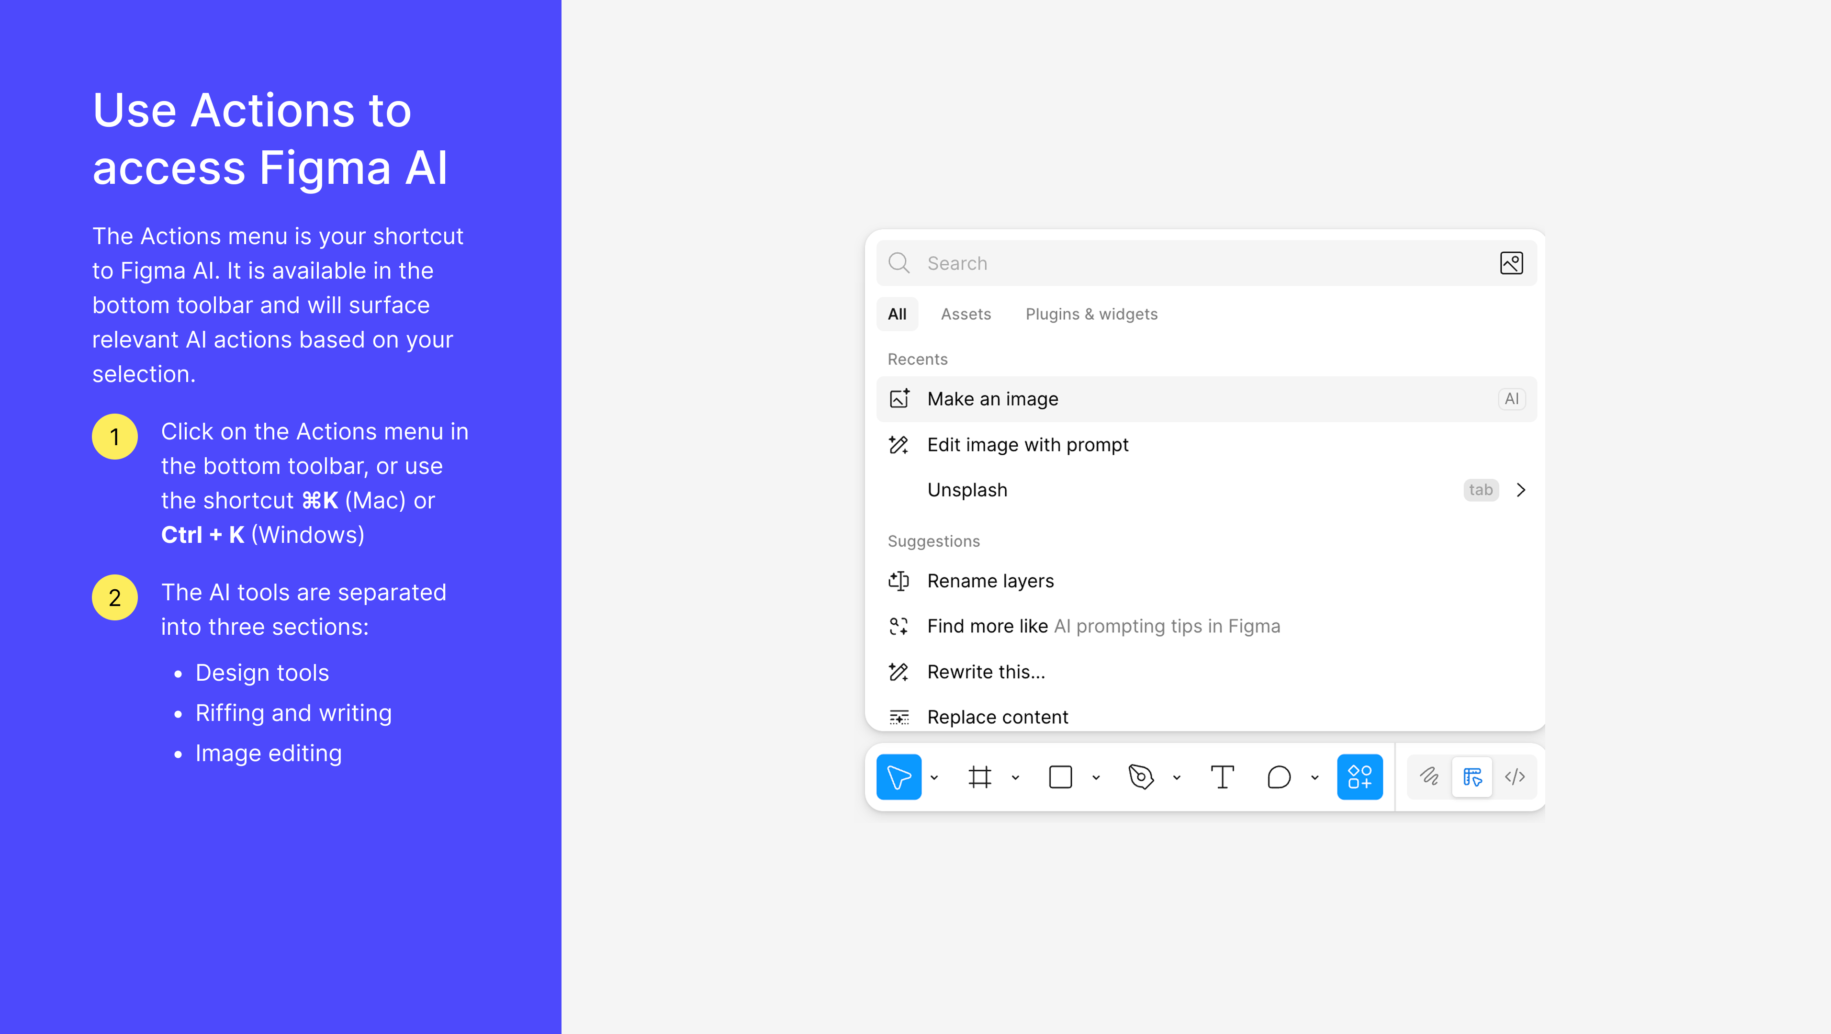Click the tab key hint beside Unsplash

tap(1481, 490)
